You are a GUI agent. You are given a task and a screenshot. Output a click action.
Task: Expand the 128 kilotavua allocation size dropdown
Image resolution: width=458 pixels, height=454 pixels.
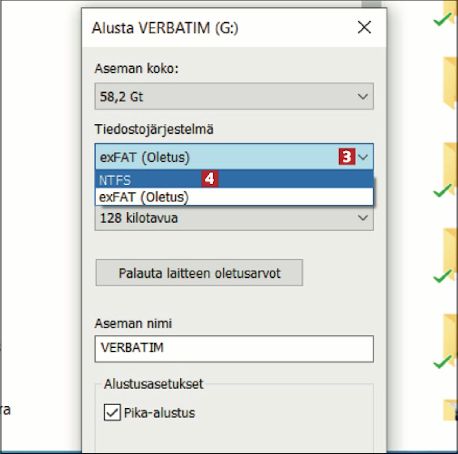363,218
